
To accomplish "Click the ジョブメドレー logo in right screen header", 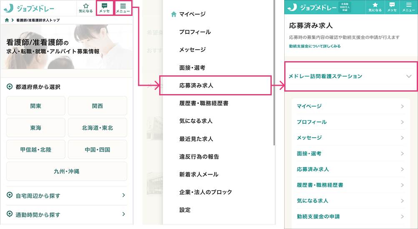I will point(312,7).
